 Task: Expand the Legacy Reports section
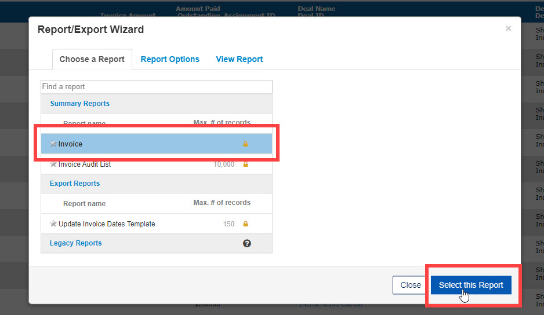[x=75, y=243]
